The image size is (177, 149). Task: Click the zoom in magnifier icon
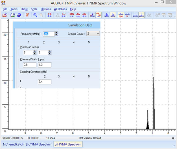pyautogui.click(x=35, y=15)
